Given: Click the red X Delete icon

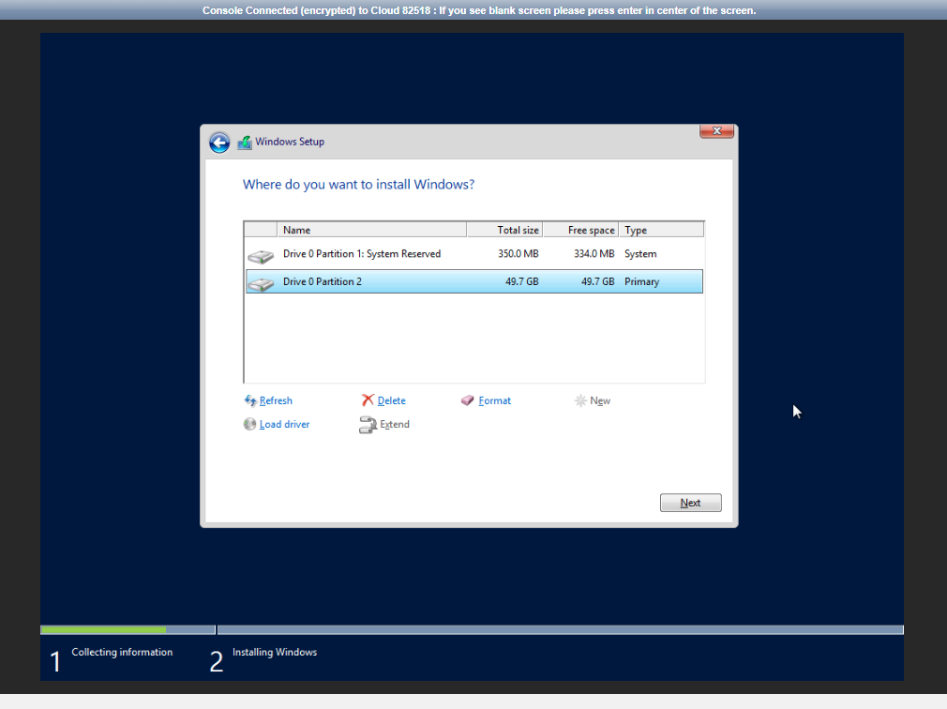Looking at the screenshot, I should point(368,400).
